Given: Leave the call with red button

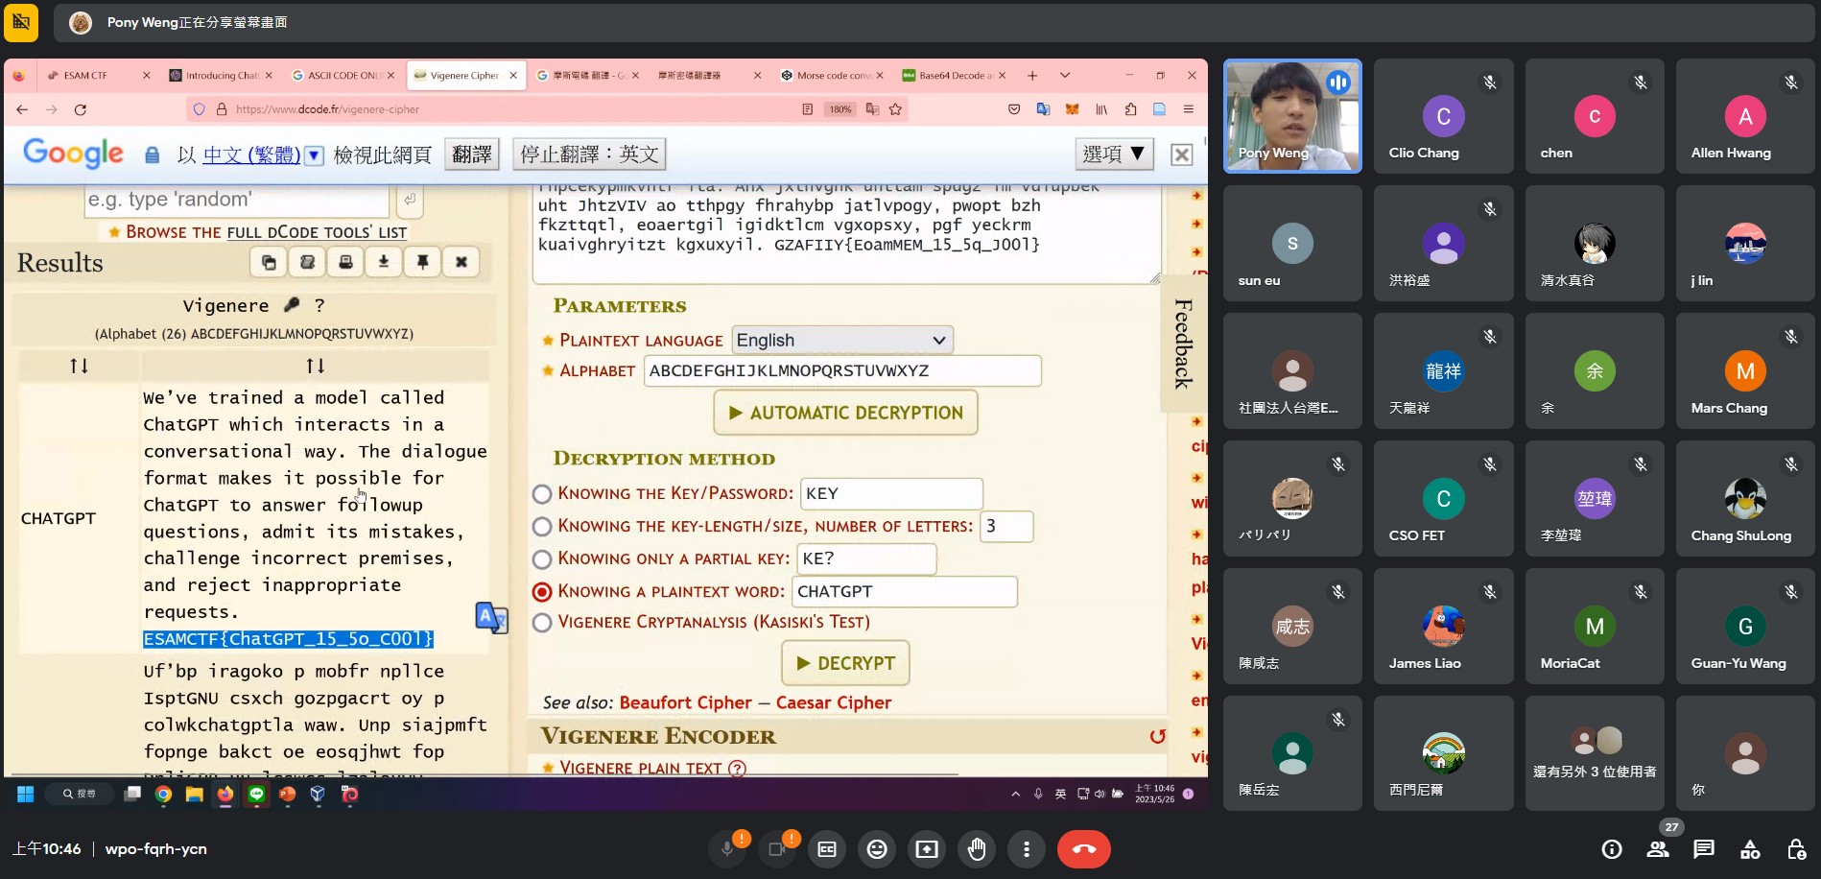Looking at the screenshot, I should (1084, 849).
